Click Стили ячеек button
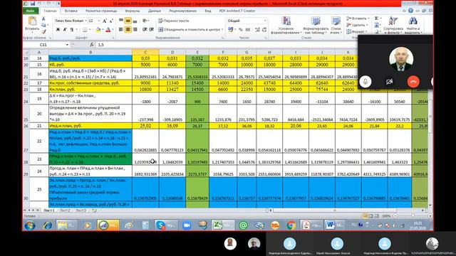The width and height of the screenshot is (456, 256). [336, 26]
